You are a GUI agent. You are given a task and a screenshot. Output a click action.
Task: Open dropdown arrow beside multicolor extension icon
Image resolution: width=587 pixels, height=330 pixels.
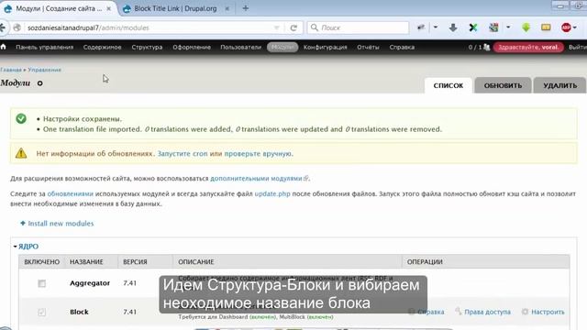click(x=508, y=27)
